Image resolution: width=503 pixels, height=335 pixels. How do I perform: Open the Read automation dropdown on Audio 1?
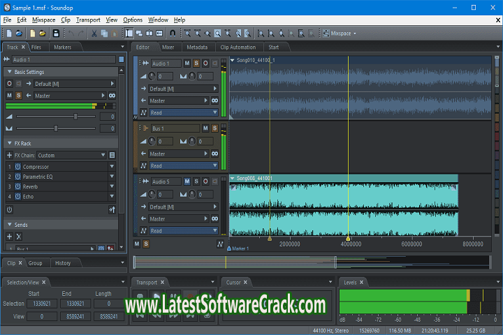[x=183, y=112]
